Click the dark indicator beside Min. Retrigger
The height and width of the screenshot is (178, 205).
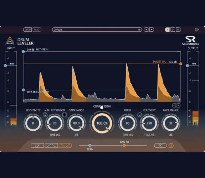(65, 115)
